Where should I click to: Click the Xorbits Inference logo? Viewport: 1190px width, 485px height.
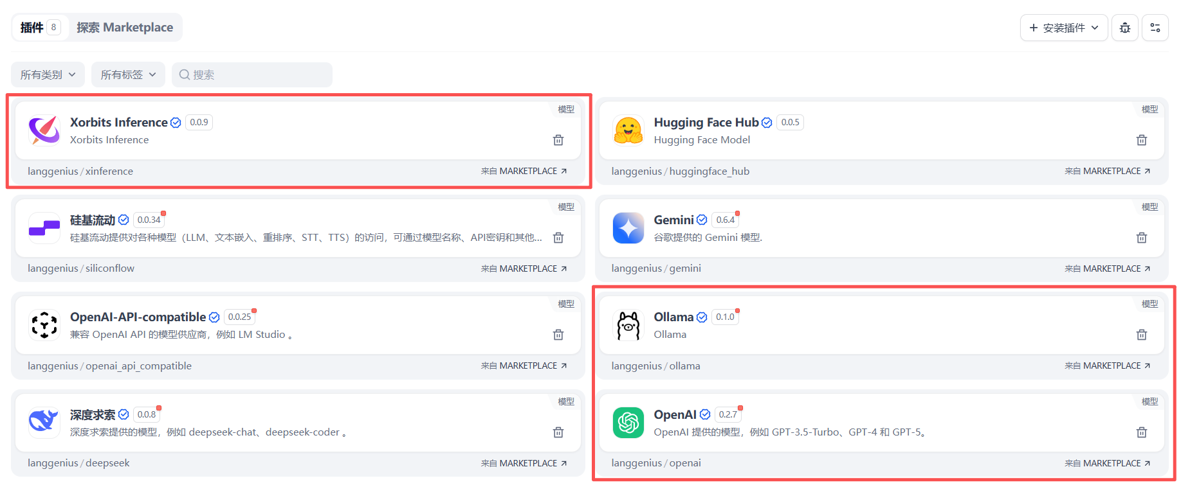click(44, 130)
